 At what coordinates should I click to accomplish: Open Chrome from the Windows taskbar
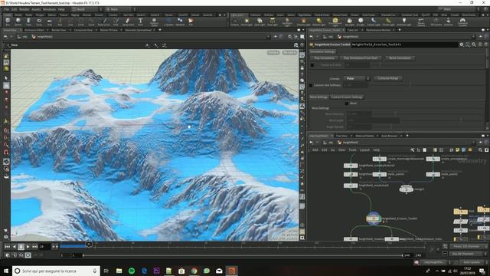click(194, 271)
